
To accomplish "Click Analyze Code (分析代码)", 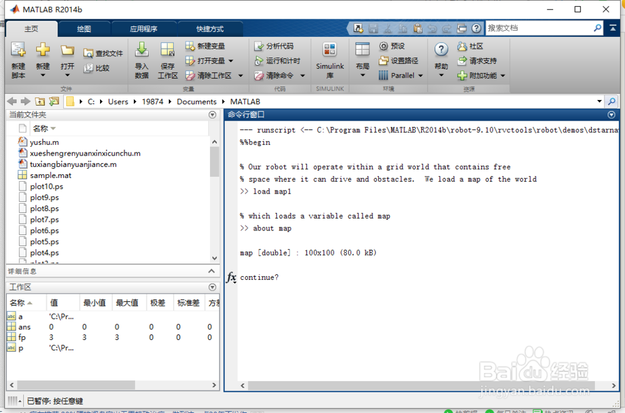I will pos(274,46).
